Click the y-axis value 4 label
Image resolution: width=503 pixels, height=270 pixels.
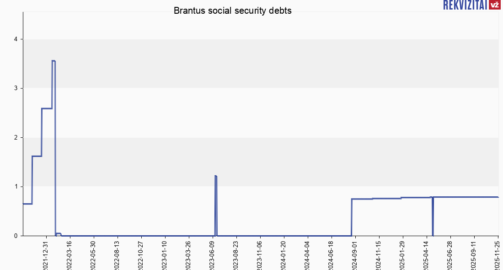click(16, 39)
